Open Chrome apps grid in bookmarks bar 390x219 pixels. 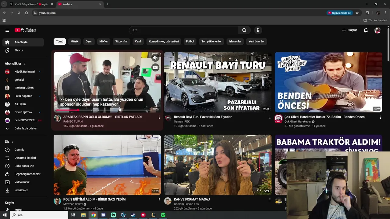point(4,20)
